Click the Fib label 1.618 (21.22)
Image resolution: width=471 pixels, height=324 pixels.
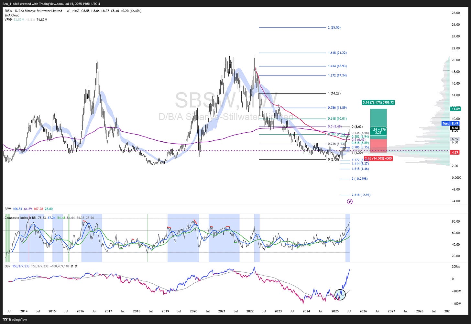(x=337, y=53)
